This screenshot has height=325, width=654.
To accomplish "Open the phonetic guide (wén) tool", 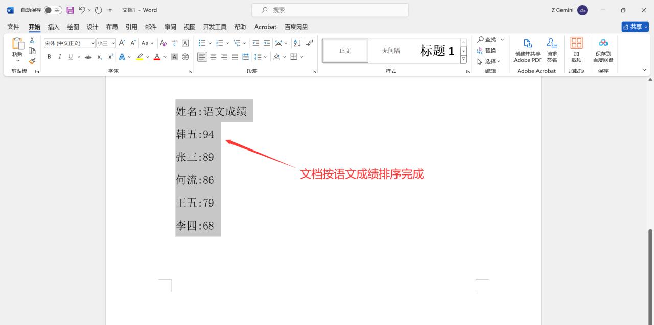I will click(x=174, y=43).
